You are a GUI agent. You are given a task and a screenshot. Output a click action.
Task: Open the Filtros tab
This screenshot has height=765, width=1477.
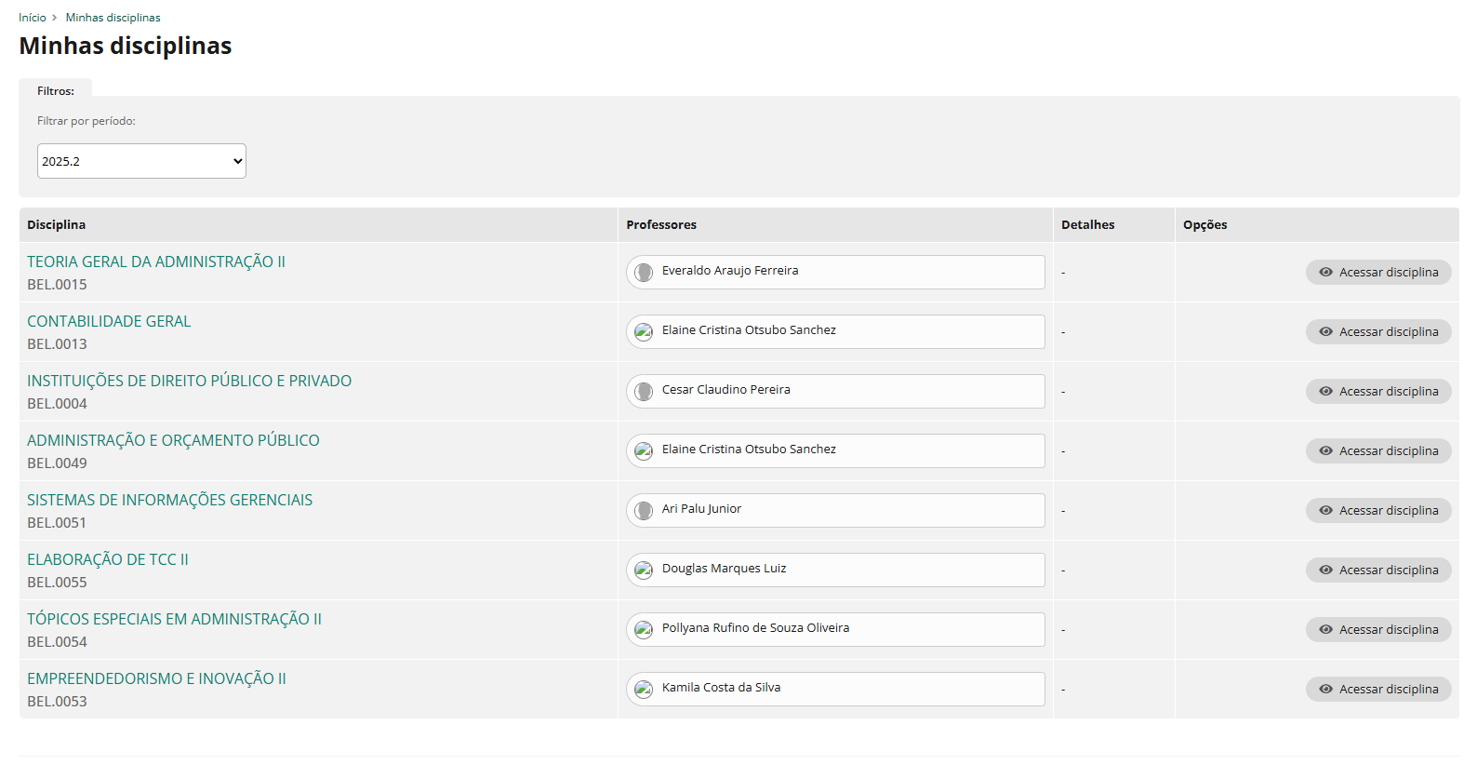coord(56,91)
